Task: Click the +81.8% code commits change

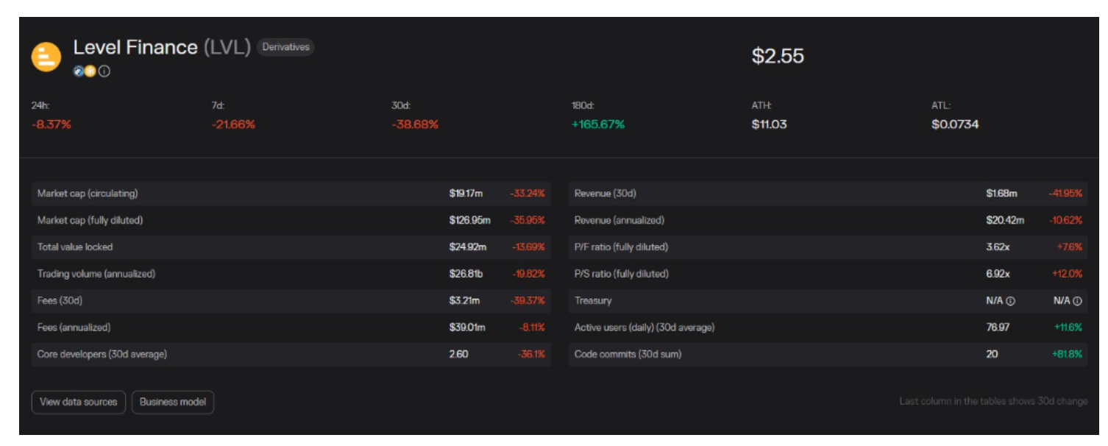Action: tap(1067, 354)
